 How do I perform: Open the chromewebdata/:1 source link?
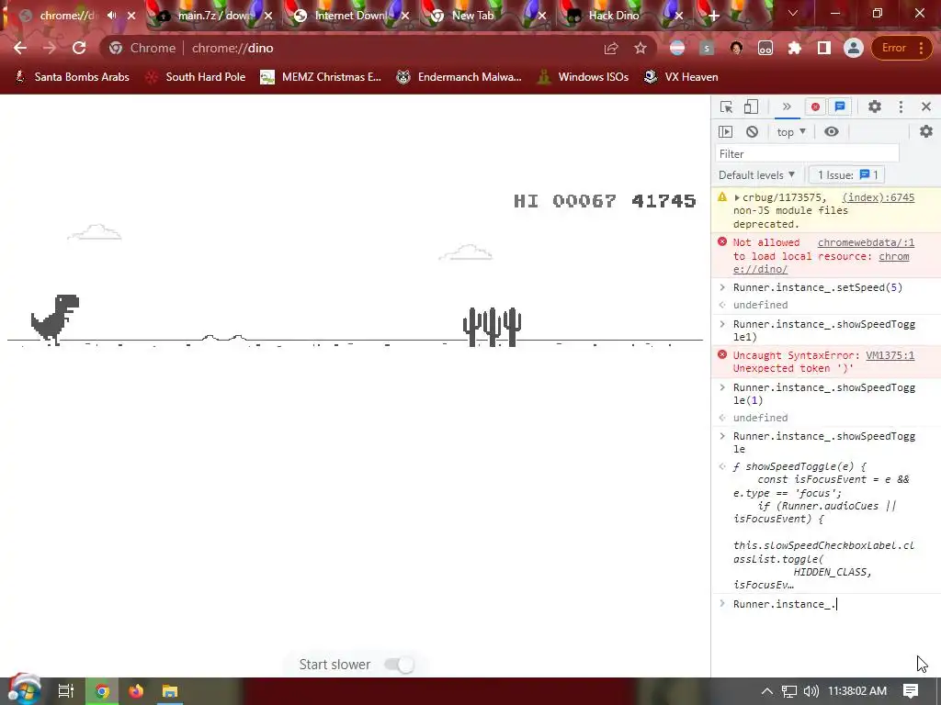click(x=866, y=242)
